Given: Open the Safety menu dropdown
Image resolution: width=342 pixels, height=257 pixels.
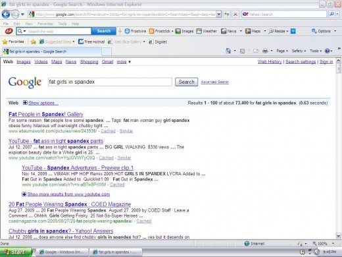Looking at the screenshot, I should [299, 51].
